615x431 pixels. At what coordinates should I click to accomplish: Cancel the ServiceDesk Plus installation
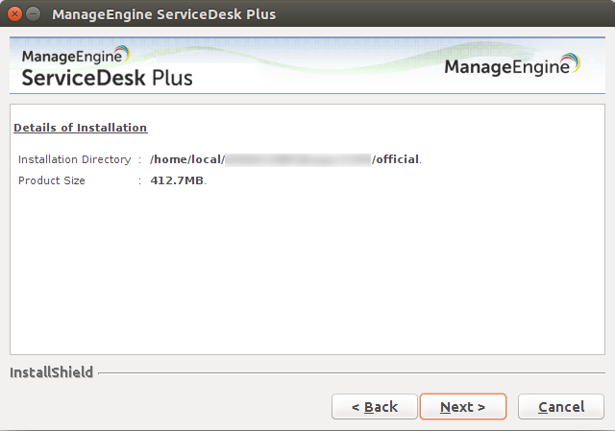(561, 407)
